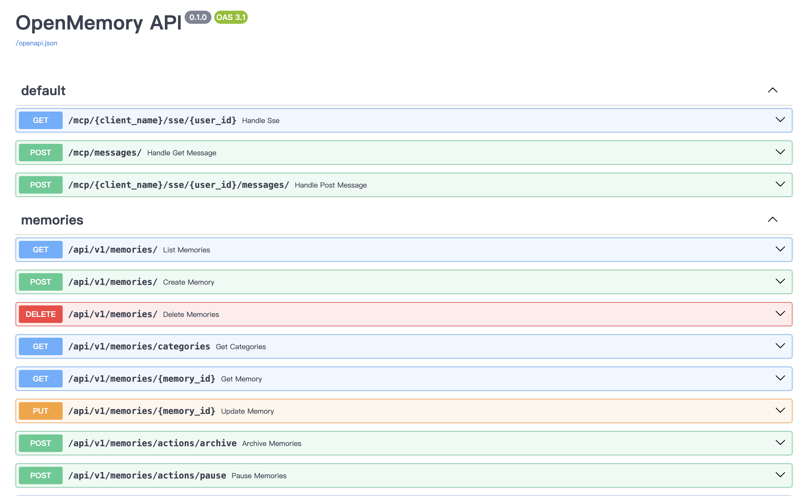
Task: Click the Handle Sse summary text
Action: point(261,121)
